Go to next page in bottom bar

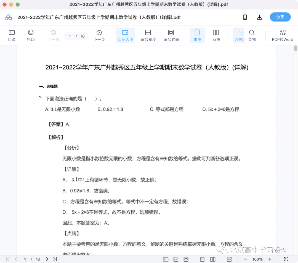click(47, 259)
